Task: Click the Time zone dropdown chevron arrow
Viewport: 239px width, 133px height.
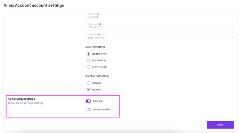Action: tap(233, 27)
